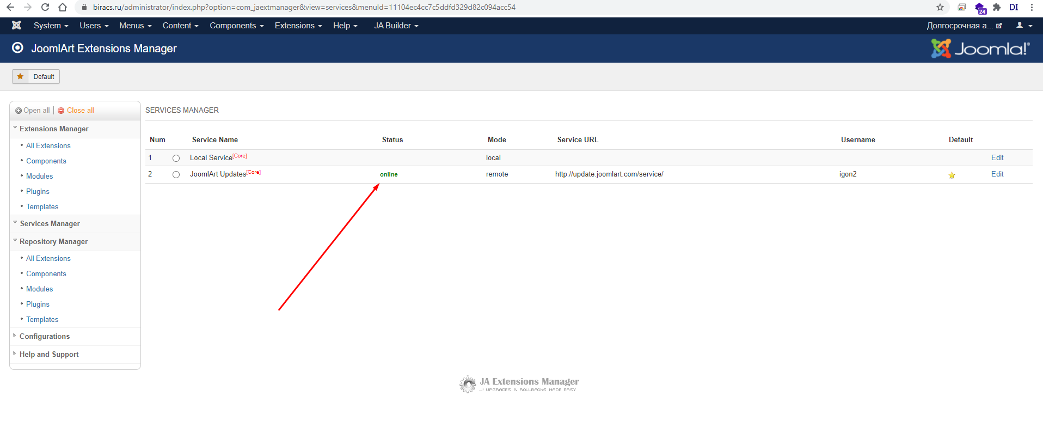This screenshot has height=444, width=1043.
Task: Open Components under Extensions Manager
Action: point(46,161)
